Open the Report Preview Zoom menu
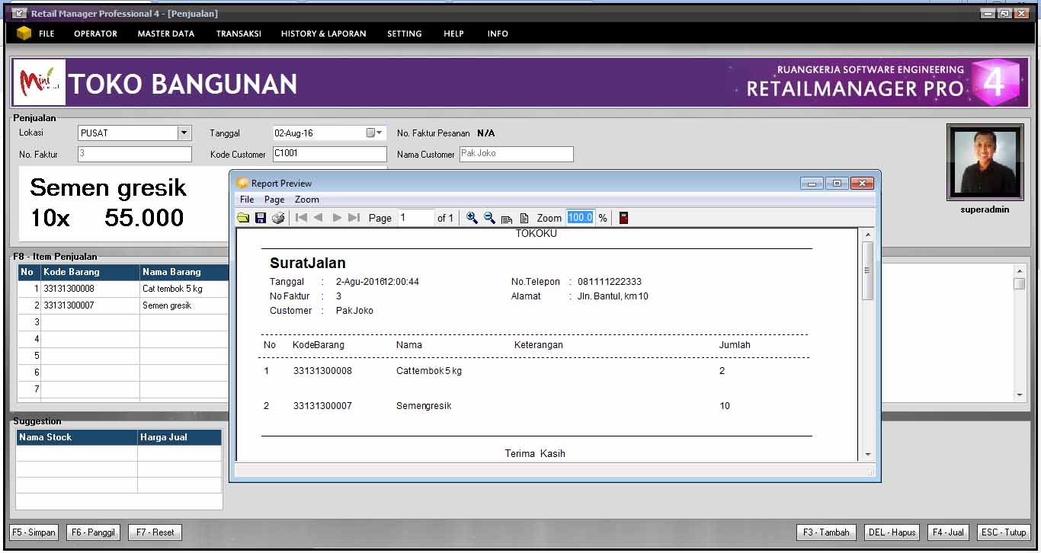 307,200
